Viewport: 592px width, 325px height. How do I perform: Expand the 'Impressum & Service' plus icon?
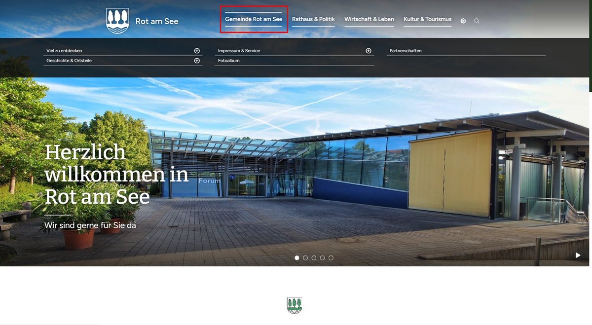click(x=369, y=51)
